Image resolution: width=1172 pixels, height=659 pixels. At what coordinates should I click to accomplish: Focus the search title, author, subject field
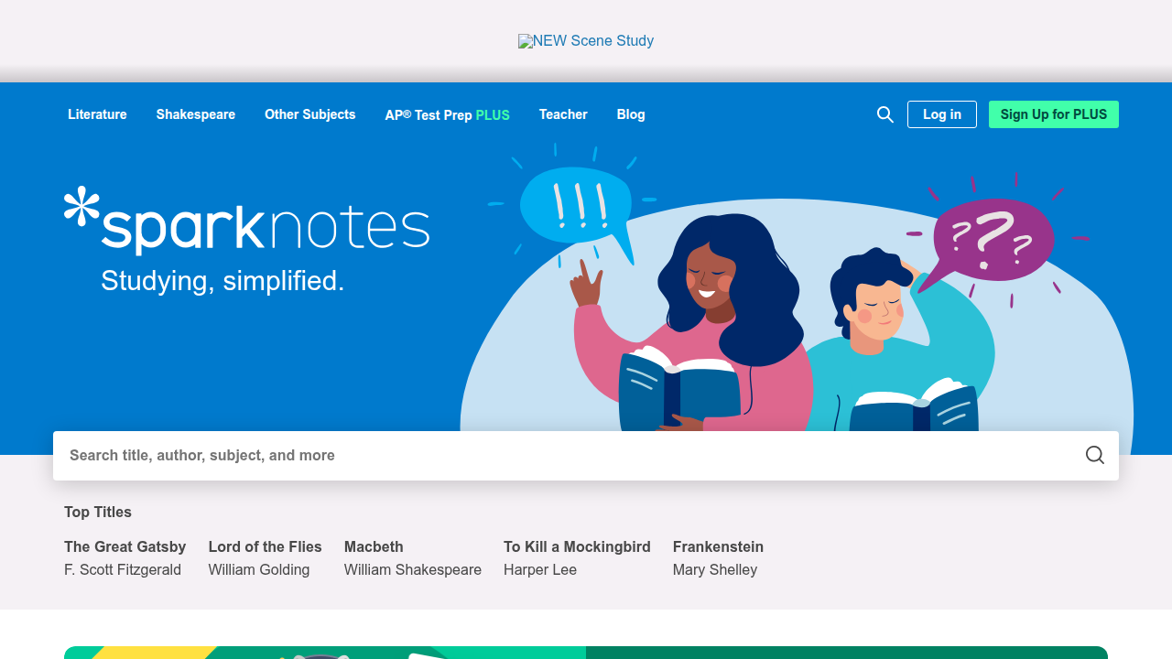pyautogui.click(x=586, y=456)
